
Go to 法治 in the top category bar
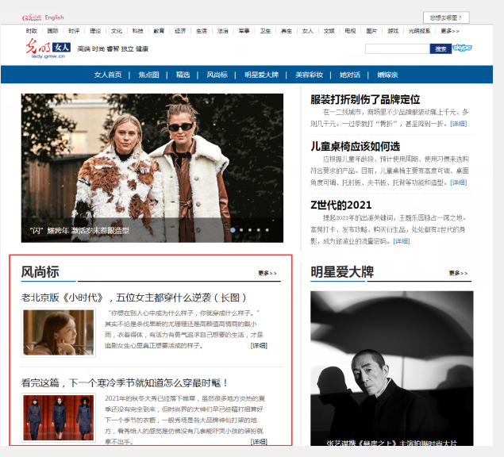click(x=223, y=31)
